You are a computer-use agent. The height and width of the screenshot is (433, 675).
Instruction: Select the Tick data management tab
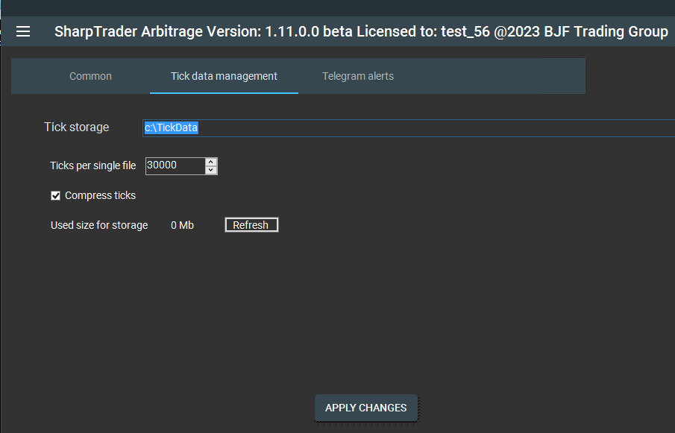pos(224,76)
